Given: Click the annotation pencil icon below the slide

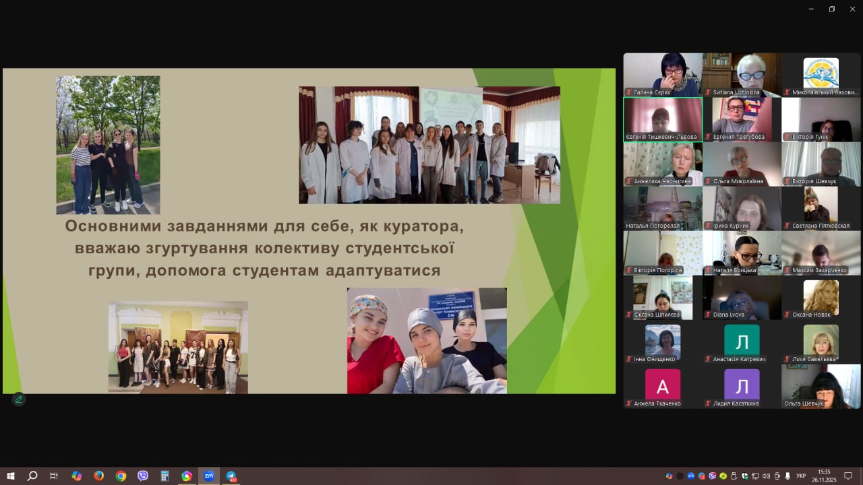Looking at the screenshot, I should [x=19, y=399].
